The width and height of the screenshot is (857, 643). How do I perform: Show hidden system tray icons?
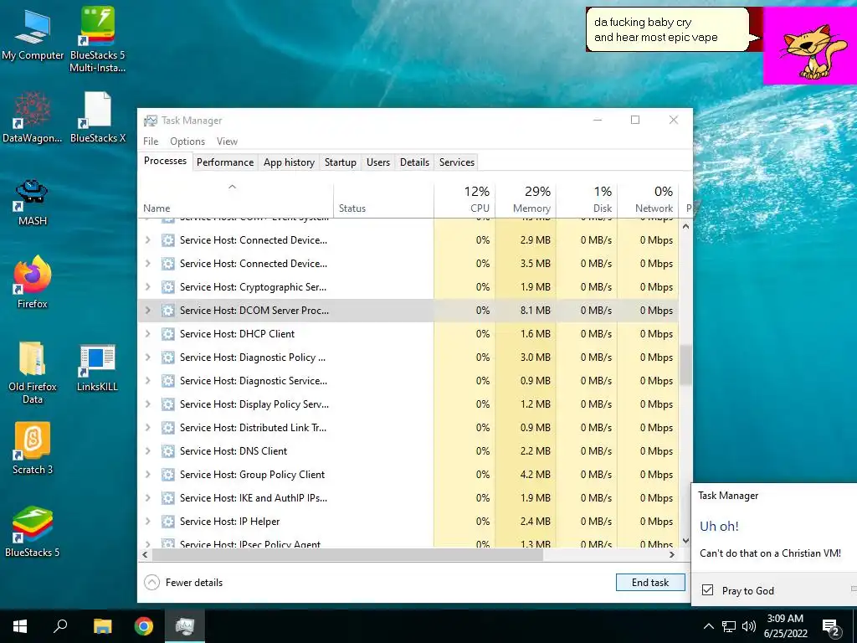[x=708, y=626]
